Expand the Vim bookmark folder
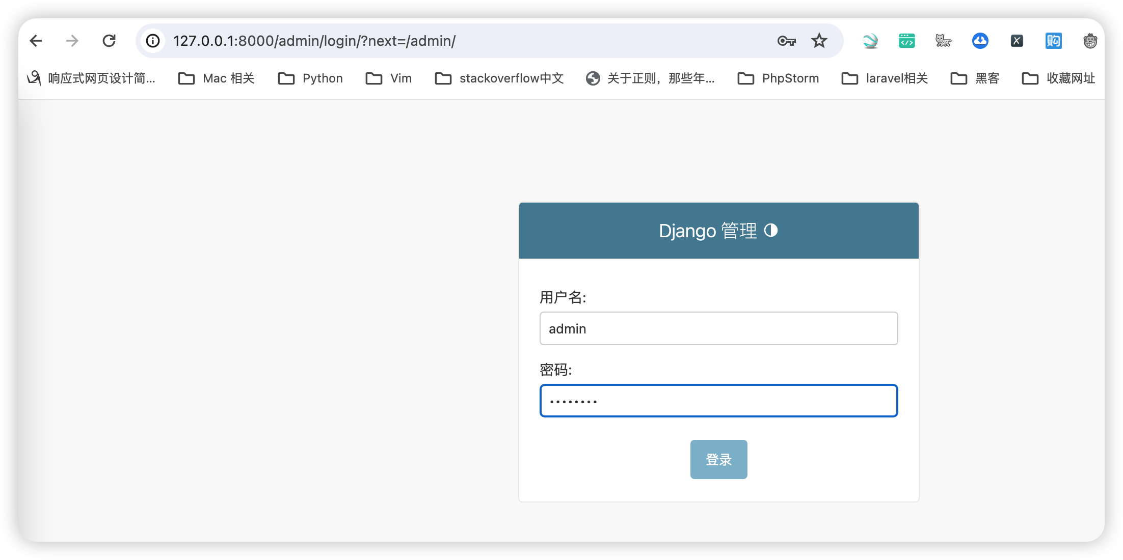Screen dimensions: 1123x560 [x=388, y=78]
